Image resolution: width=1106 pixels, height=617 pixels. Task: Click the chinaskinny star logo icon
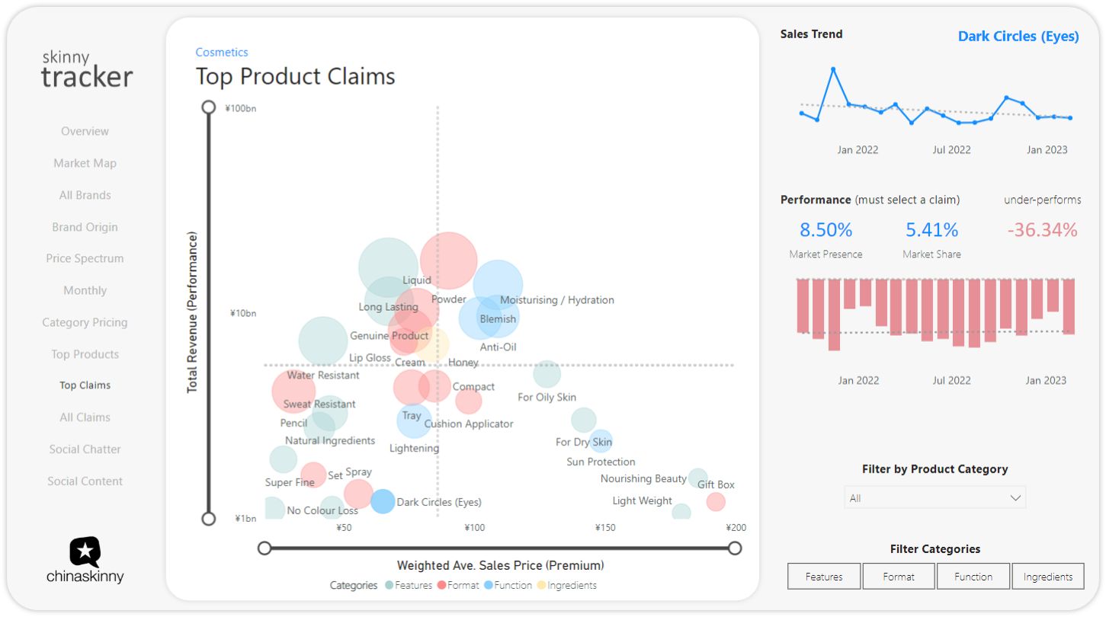85,552
